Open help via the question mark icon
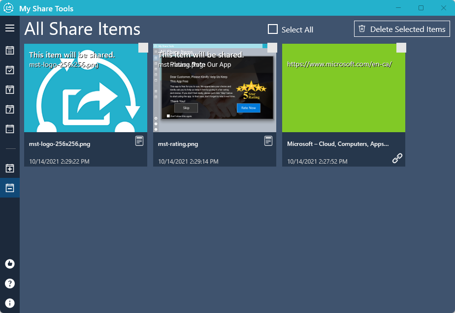This screenshot has height=313, width=455. tap(10, 284)
